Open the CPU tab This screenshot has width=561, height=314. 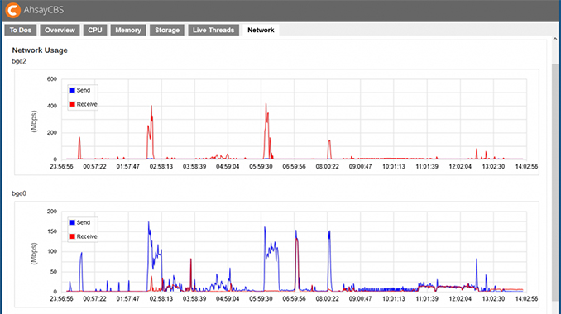[x=95, y=30]
